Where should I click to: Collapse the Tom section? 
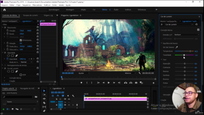click(162, 59)
